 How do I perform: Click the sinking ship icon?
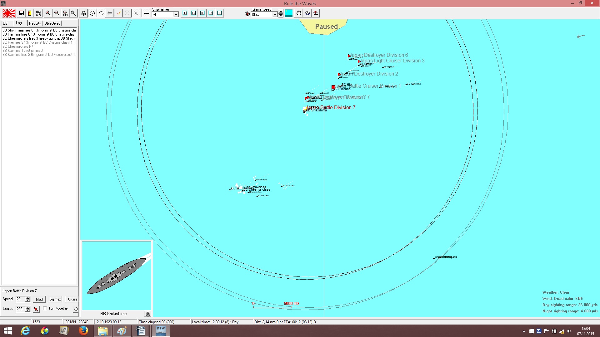point(316,13)
